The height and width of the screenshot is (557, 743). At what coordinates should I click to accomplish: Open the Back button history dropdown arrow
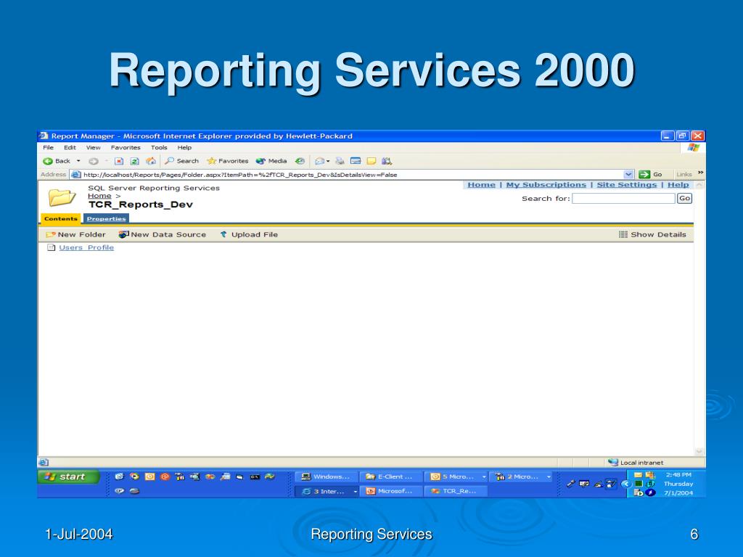click(x=78, y=161)
